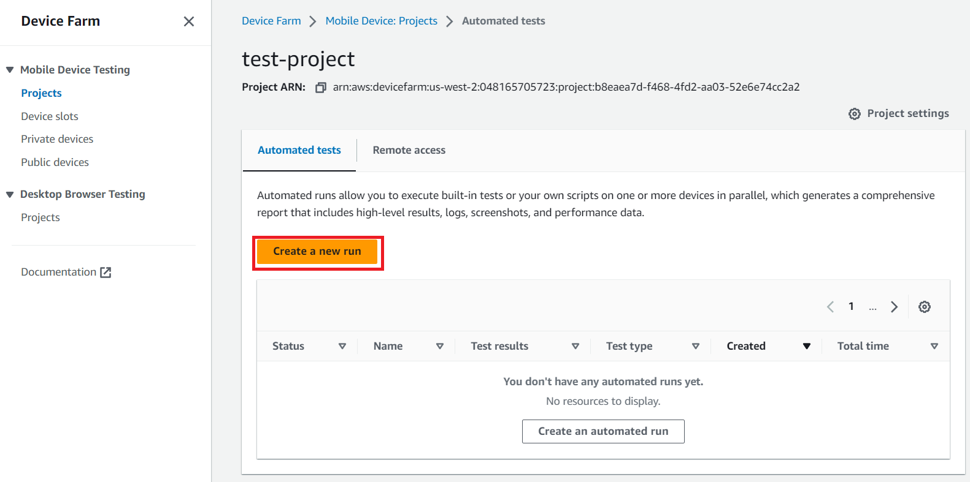The width and height of the screenshot is (970, 482).
Task: Open Device slots in sidebar
Action: (50, 116)
